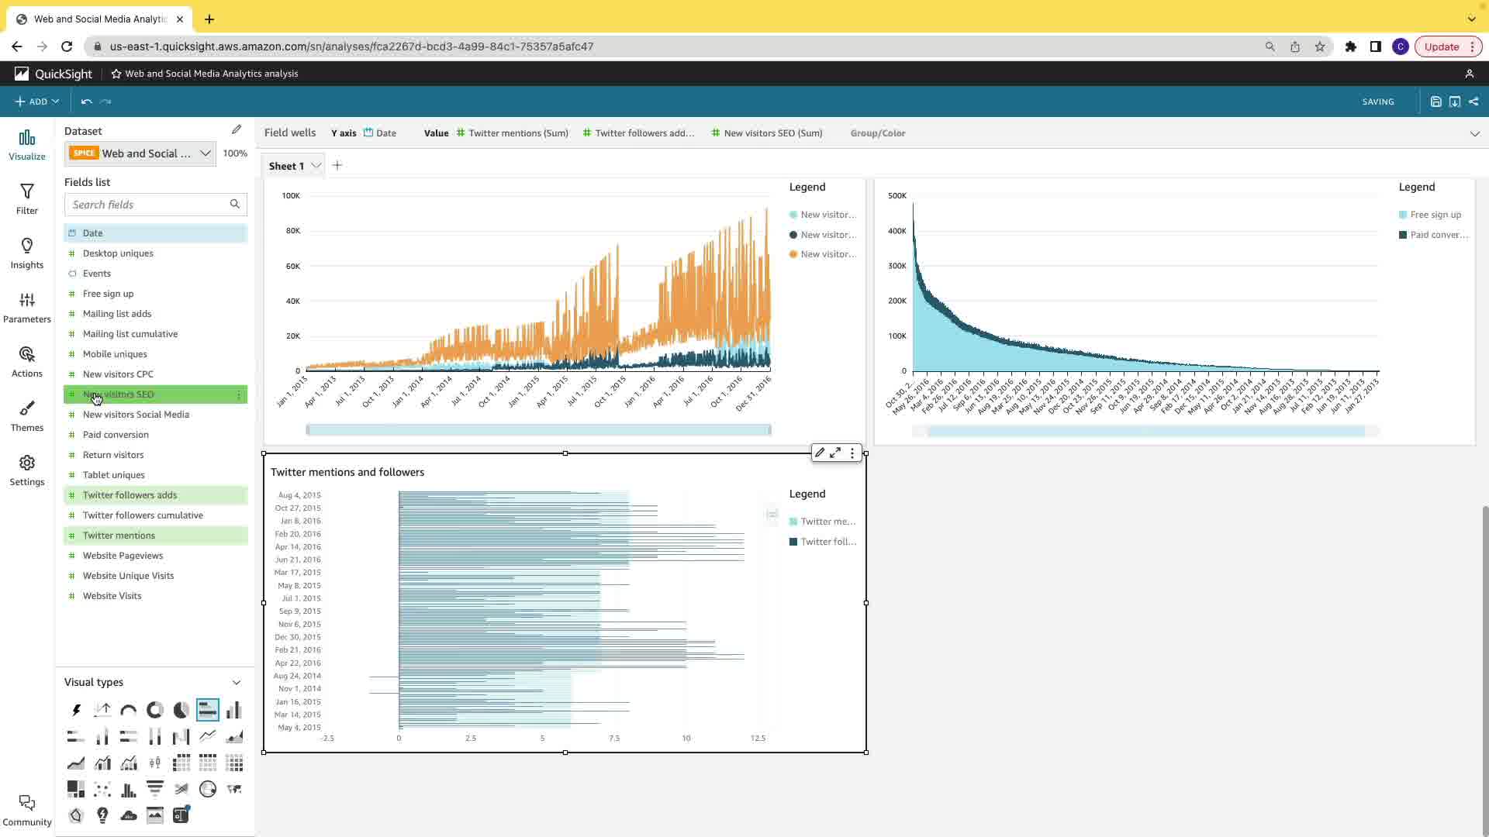1489x837 pixels.
Task: Toggle the Twitter mentions field selection
Action: (119, 536)
